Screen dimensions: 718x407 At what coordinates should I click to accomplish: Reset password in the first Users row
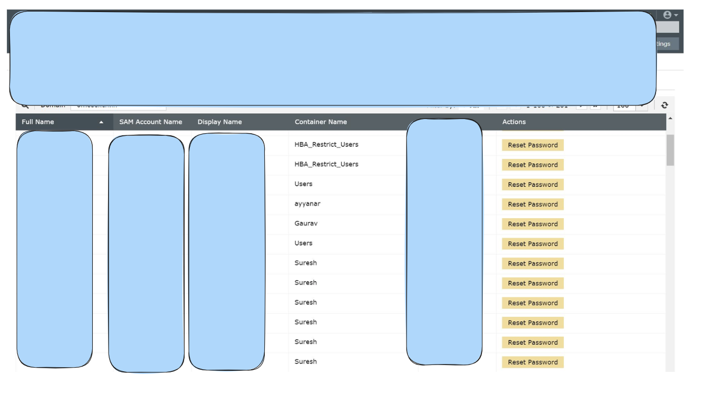click(x=532, y=185)
